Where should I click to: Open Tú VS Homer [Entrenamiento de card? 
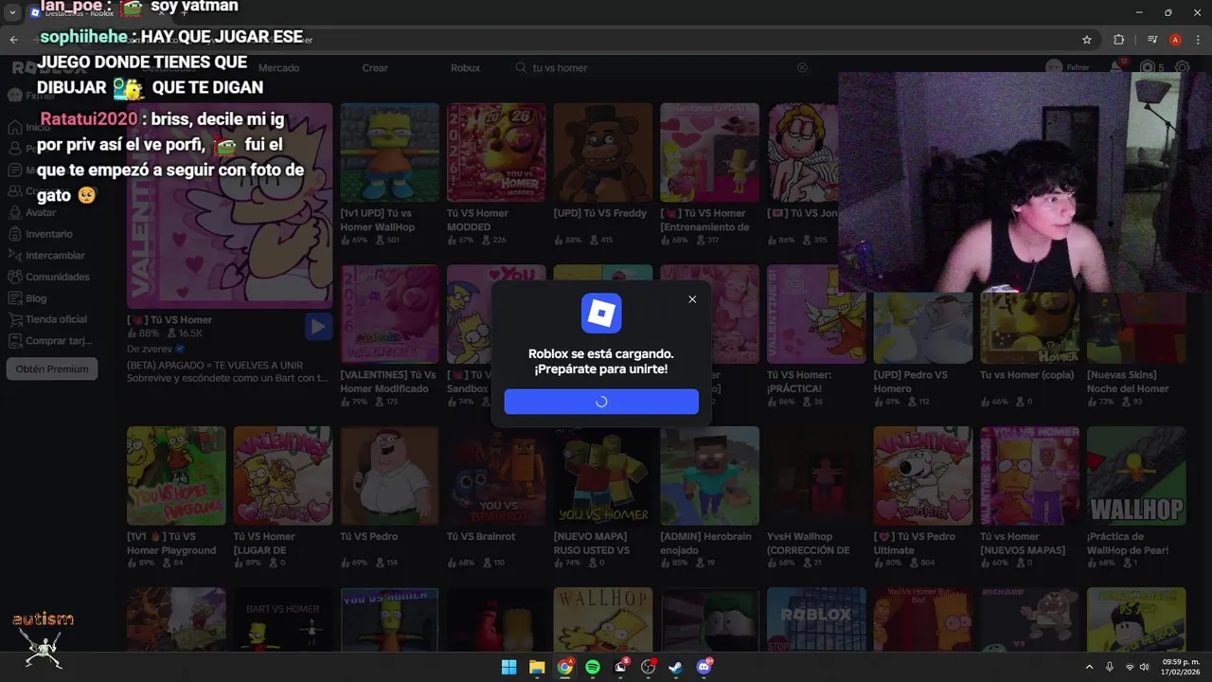(x=709, y=174)
